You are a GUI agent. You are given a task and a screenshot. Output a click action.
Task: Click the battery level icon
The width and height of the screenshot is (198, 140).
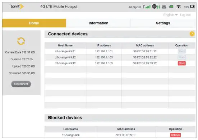(192, 6)
